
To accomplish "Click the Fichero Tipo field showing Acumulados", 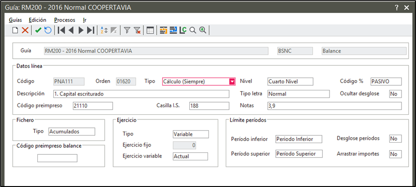I will tap(72, 132).
